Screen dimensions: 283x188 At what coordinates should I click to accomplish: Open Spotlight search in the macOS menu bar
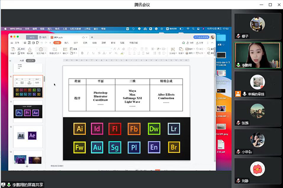pyautogui.click(x=193, y=29)
